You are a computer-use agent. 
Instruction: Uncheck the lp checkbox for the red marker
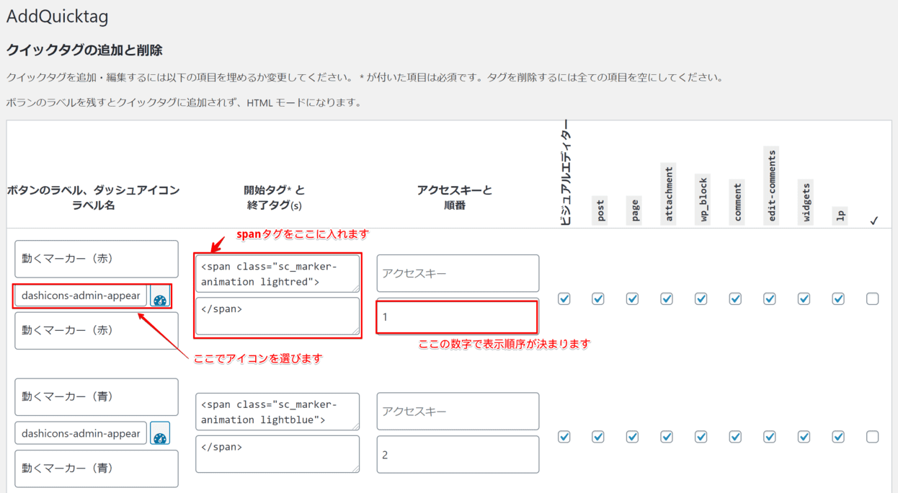838,298
